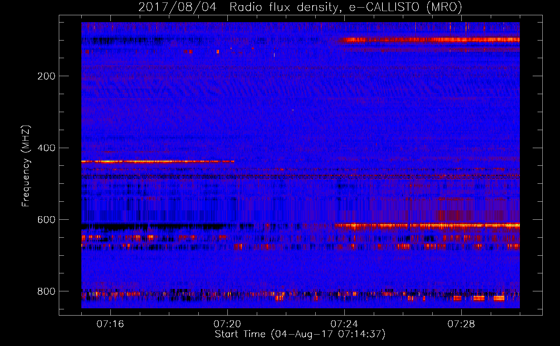The width and height of the screenshot is (560, 346).
Task: Click the 200 frequency tick label
Action: 46,76
